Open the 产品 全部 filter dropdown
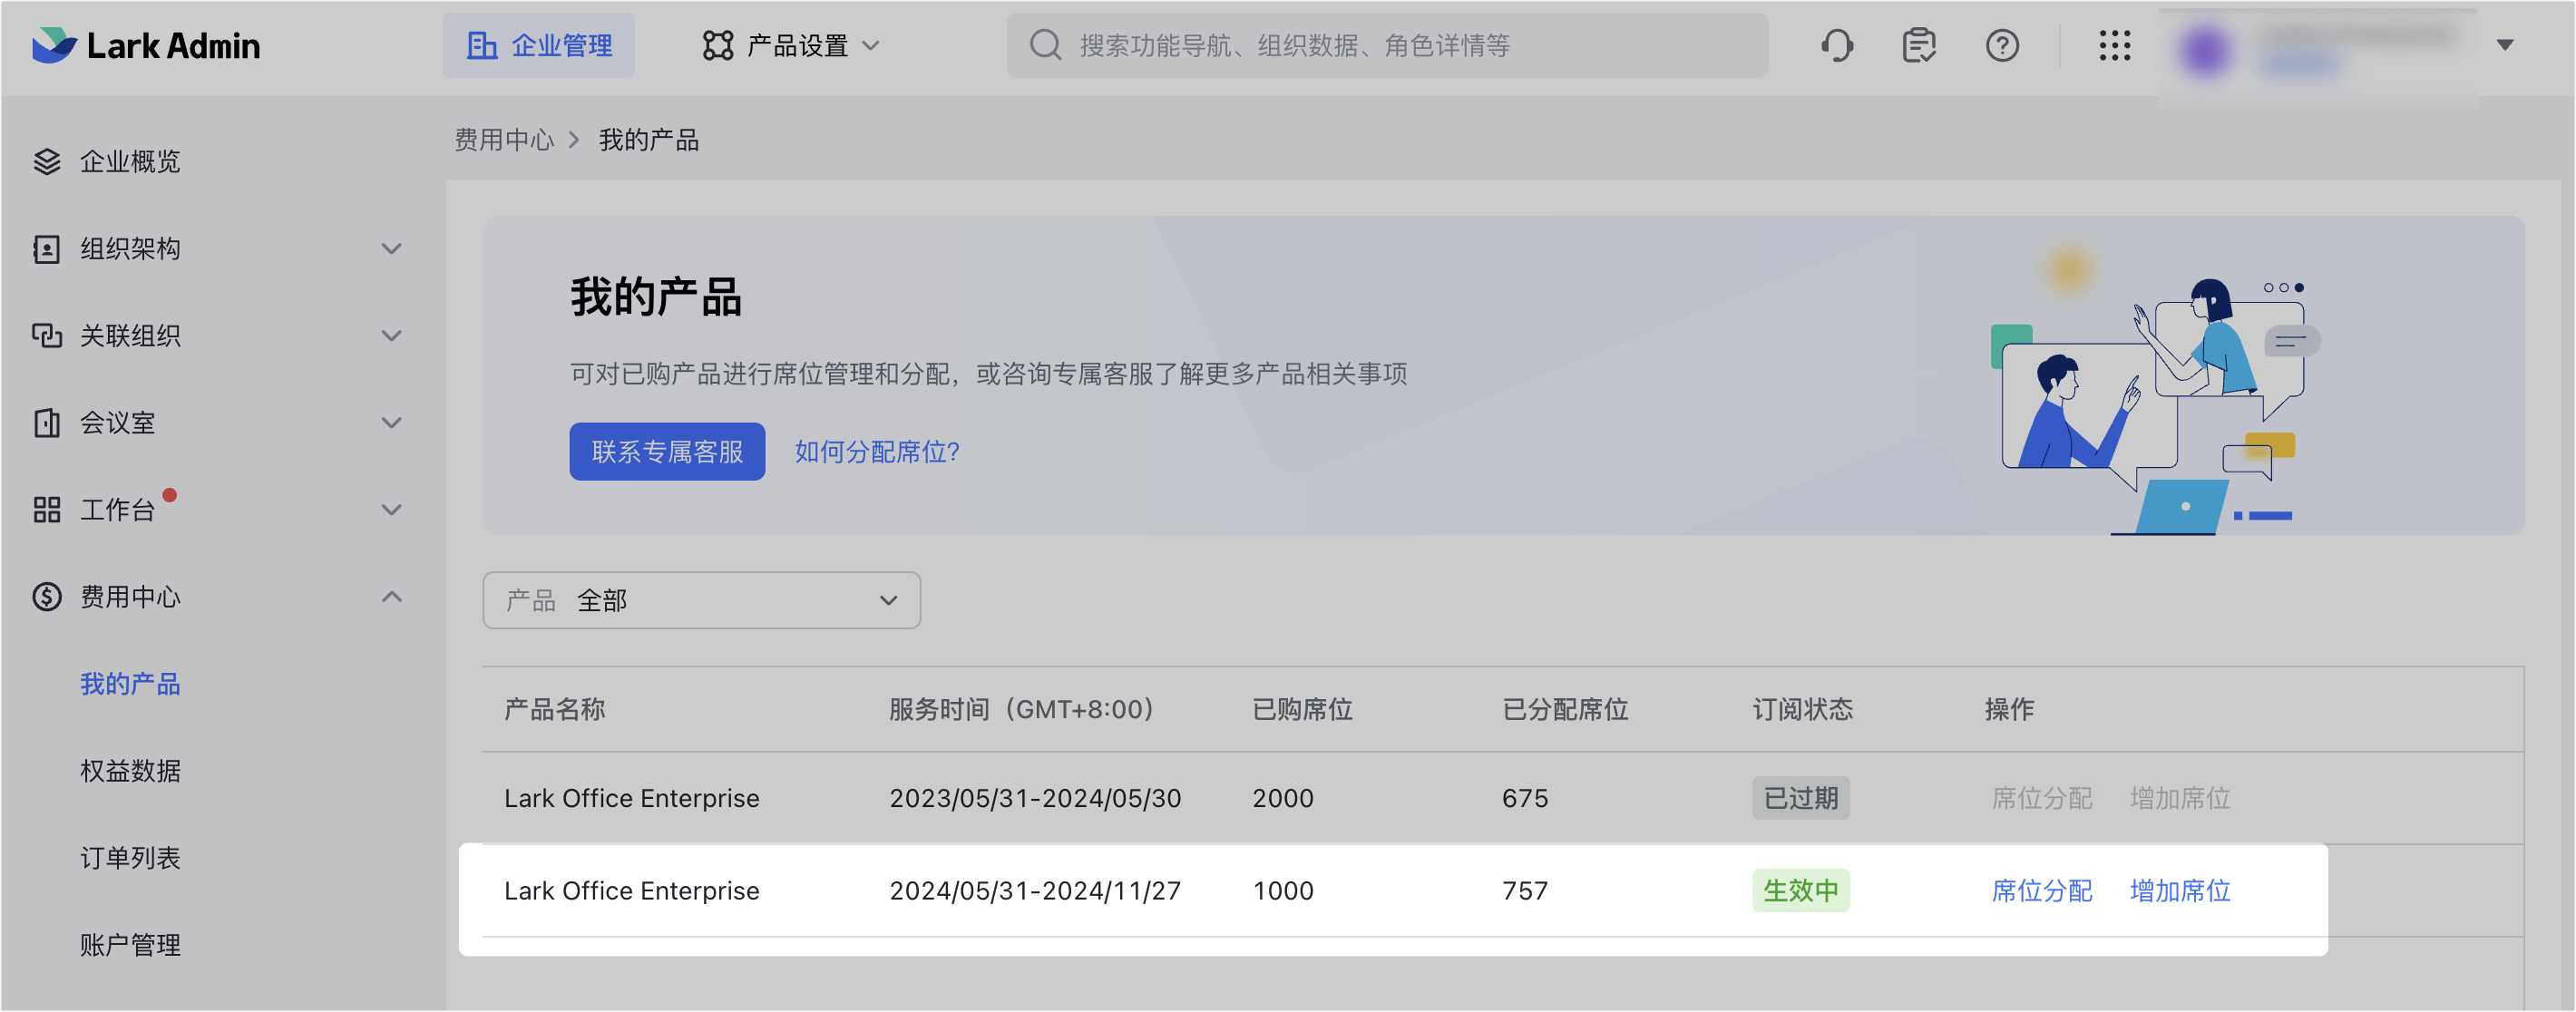 point(701,600)
